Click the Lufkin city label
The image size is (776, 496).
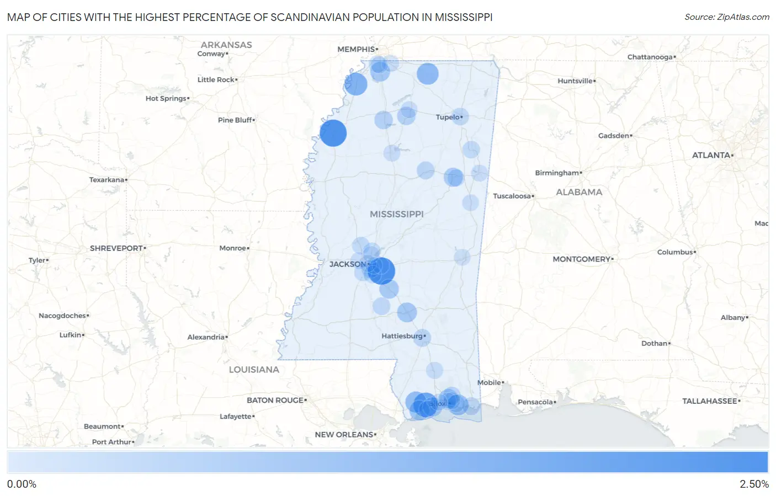[71, 335]
